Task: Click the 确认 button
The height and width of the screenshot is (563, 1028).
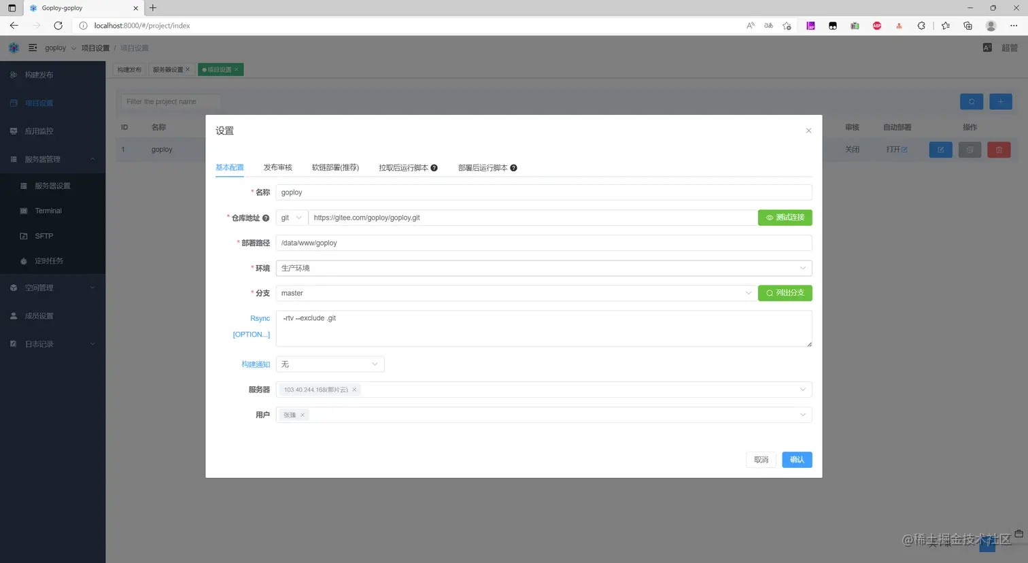Action: click(x=797, y=460)
